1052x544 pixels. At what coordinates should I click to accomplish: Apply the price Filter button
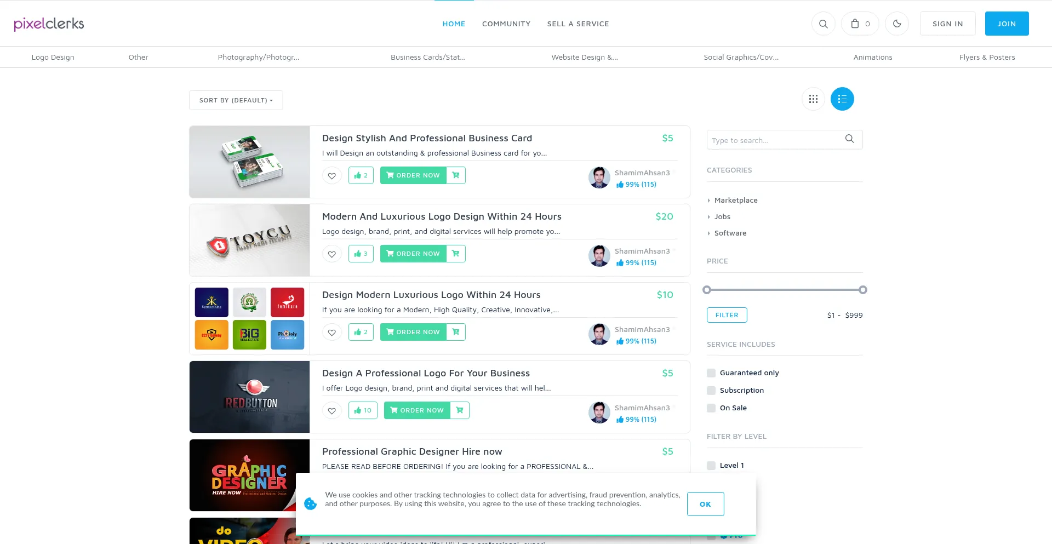[727, 315]
